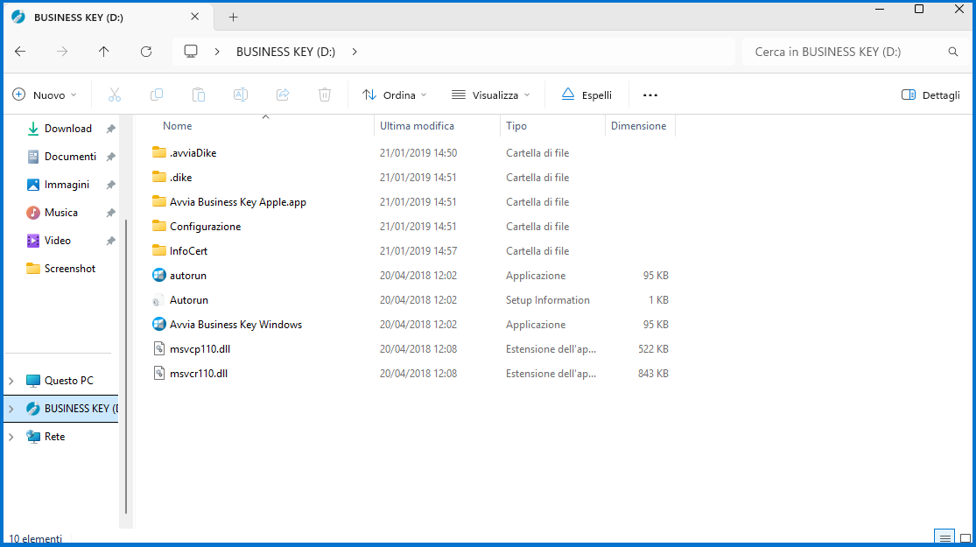This screenshot has height=547, width=976.
Task: Click the Rename icon in toolbar
Action: click(240, 95)
